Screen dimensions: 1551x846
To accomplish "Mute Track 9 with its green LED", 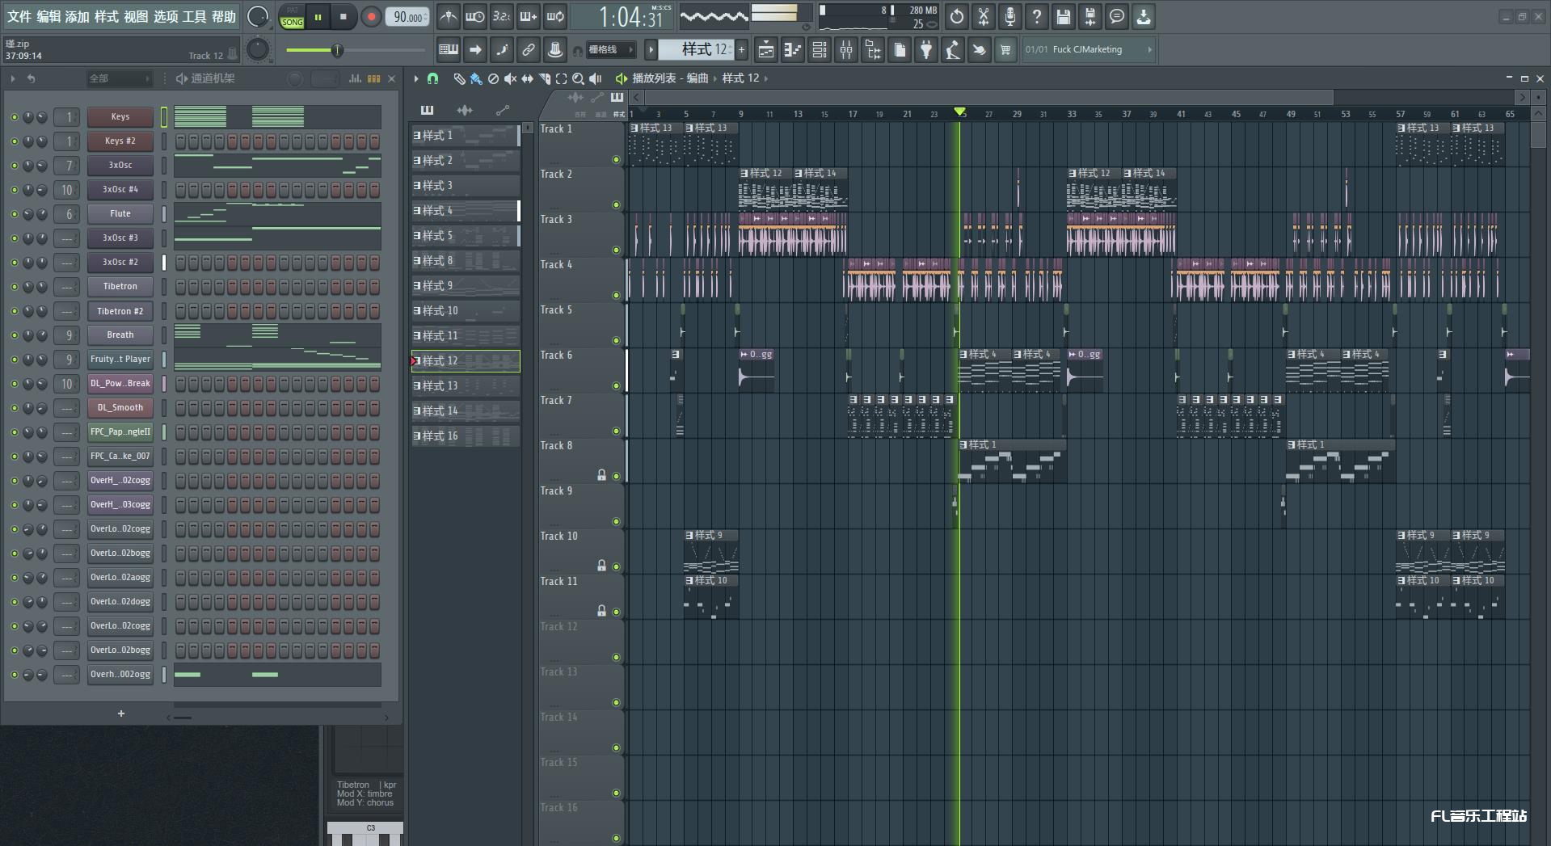I will (616, 522).
